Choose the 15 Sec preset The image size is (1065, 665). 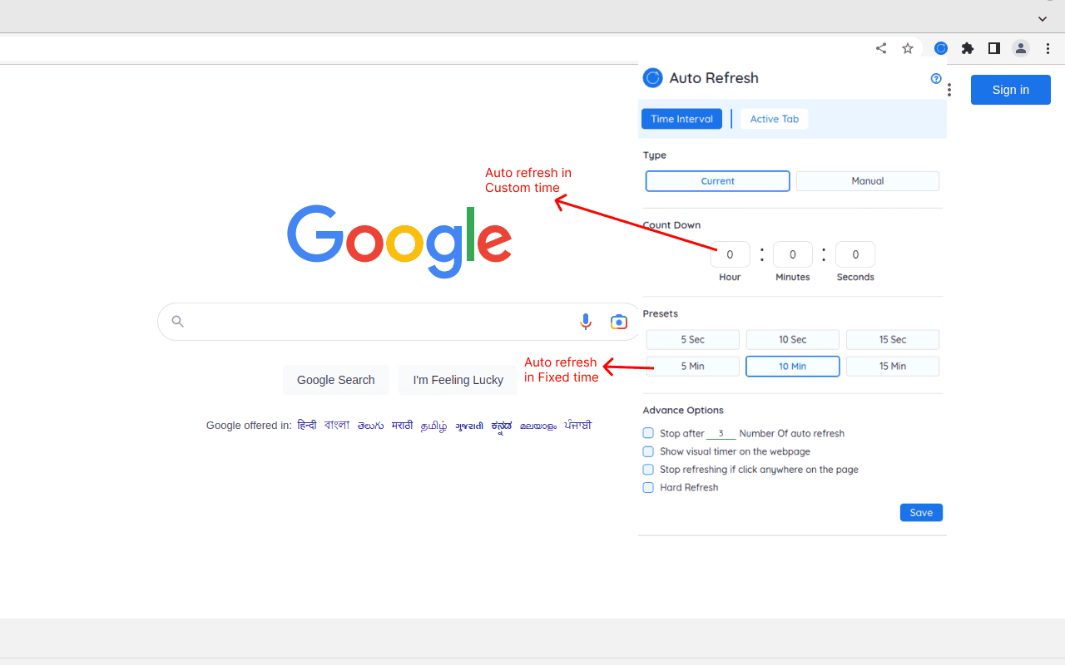pyautogui.click(x=893, y=340)
